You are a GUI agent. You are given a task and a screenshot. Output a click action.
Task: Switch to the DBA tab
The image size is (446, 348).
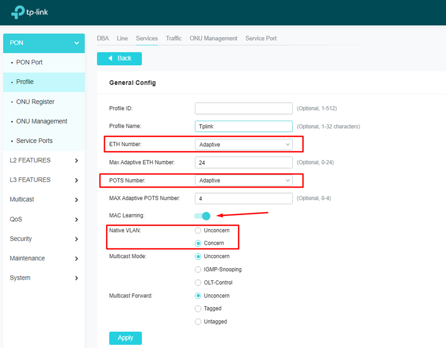click(102, 38)
